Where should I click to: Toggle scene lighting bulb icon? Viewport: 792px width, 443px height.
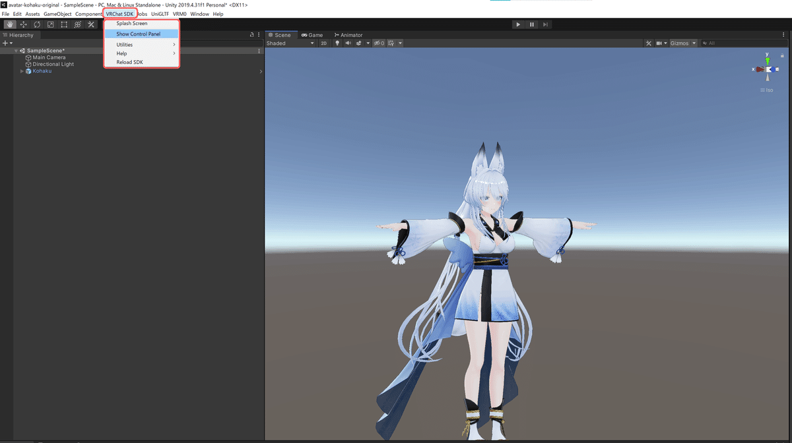(337, 43)
